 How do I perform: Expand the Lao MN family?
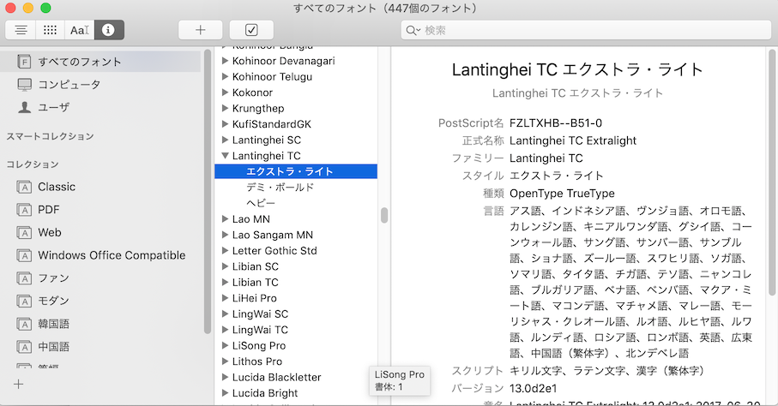(x=225, y=219)
